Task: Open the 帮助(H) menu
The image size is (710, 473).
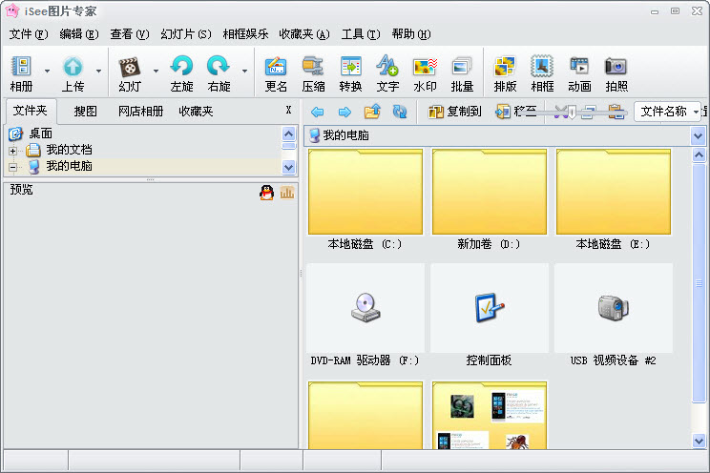Action: 411,34
